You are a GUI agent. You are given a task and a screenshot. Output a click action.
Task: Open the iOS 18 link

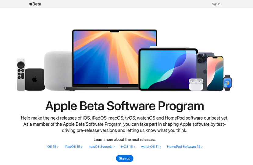[52, 147]
